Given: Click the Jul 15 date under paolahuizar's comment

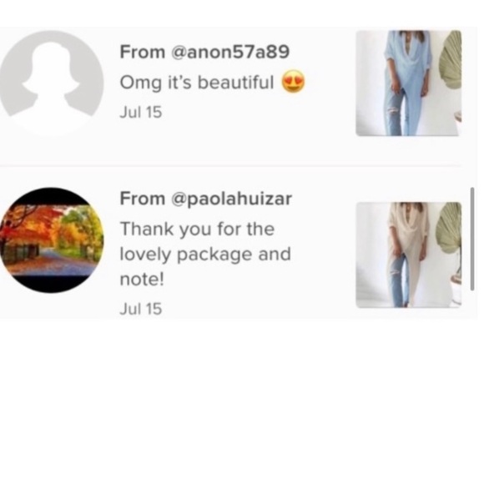Looking at the screenshot, I should [x=141, y=309].
